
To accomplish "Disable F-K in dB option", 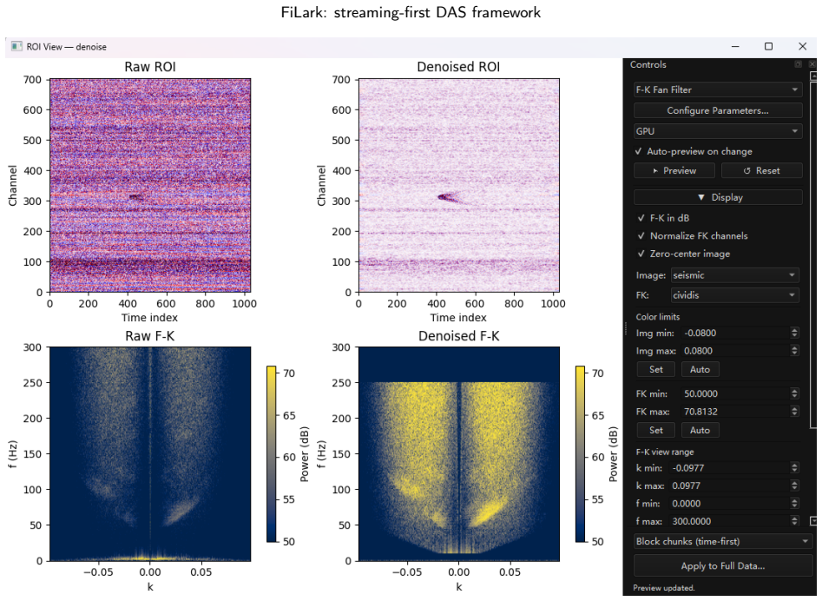I will pos(663,218).
